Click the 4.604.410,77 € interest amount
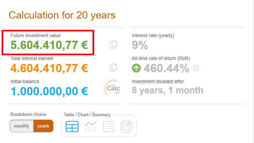254x143 pixels. (49, 68)
